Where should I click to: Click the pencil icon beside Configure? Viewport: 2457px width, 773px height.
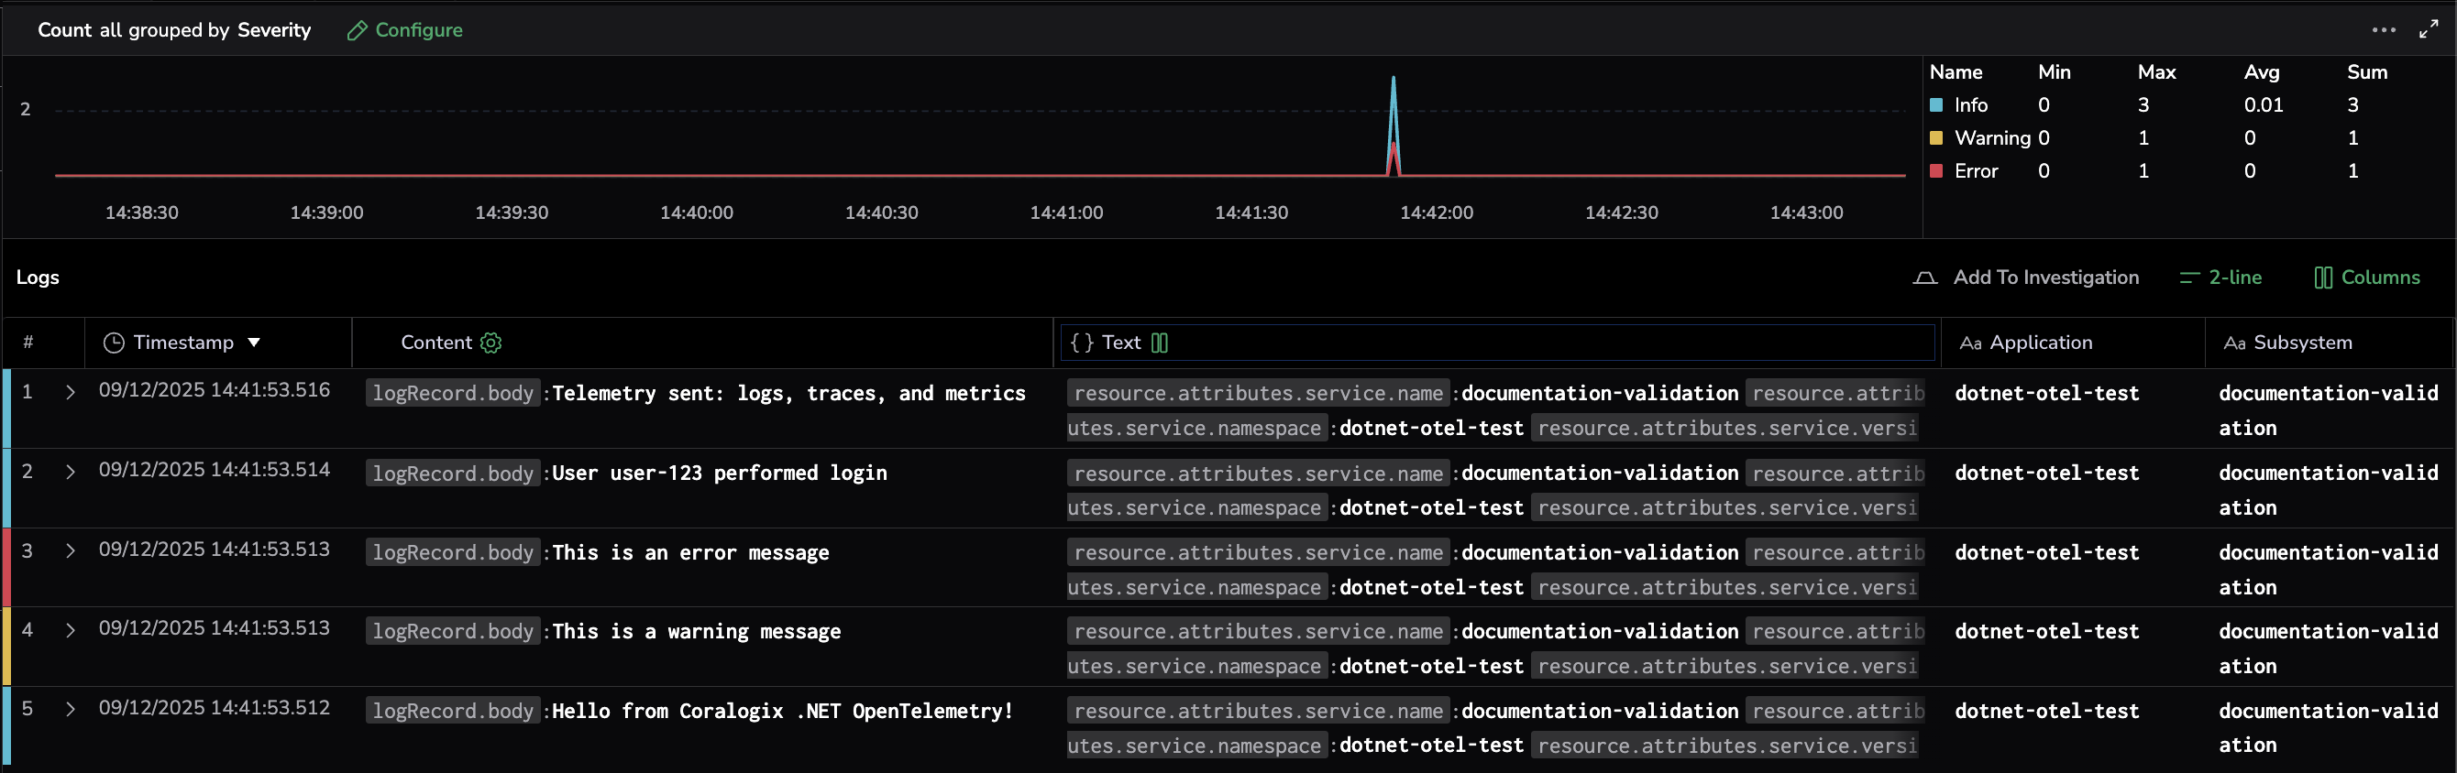[357, 30]
